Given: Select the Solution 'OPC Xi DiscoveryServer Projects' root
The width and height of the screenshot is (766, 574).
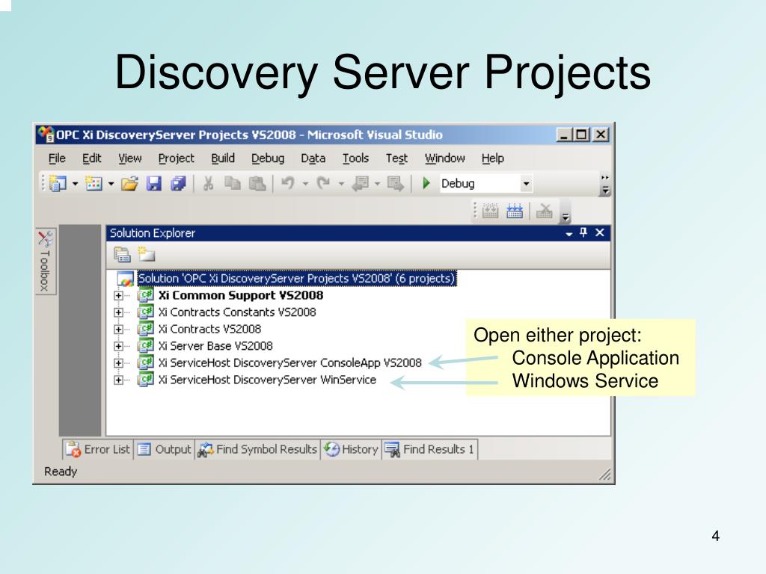Looking at the screenshot, I should tap(296, 279).
